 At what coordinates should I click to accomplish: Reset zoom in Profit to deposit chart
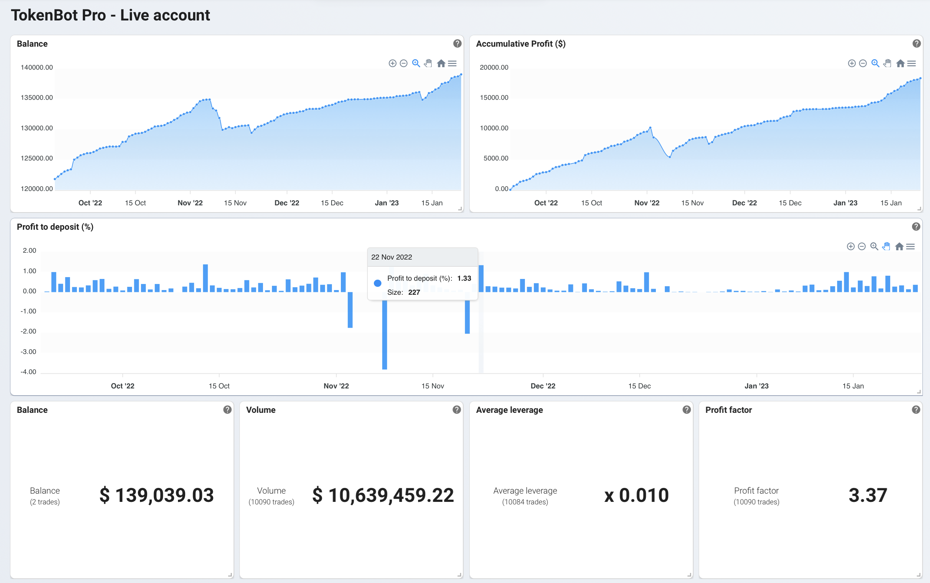pos(899,246)
